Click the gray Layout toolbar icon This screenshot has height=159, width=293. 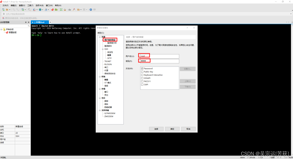(x=84, y=9)
